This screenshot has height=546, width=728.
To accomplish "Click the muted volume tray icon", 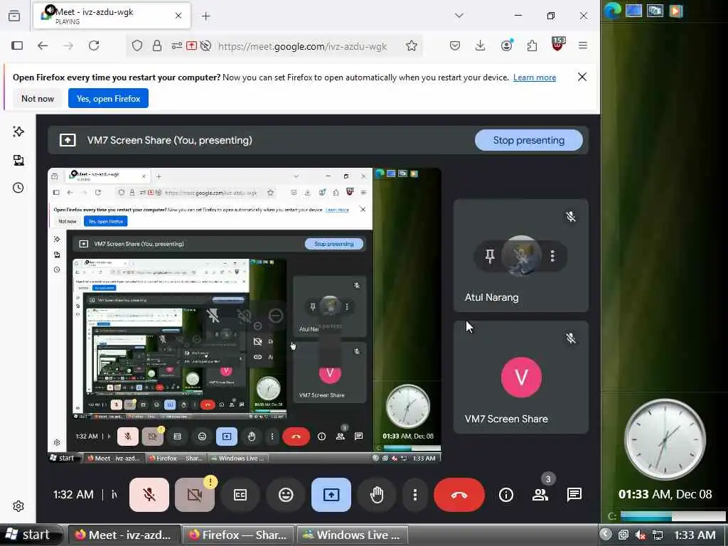I will tap(641, 535).
